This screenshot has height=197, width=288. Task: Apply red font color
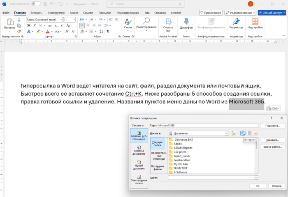[48, 32]
